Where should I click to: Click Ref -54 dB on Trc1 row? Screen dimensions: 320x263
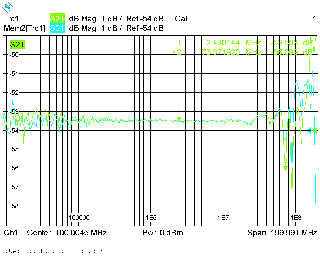click(x=145, y=19)
